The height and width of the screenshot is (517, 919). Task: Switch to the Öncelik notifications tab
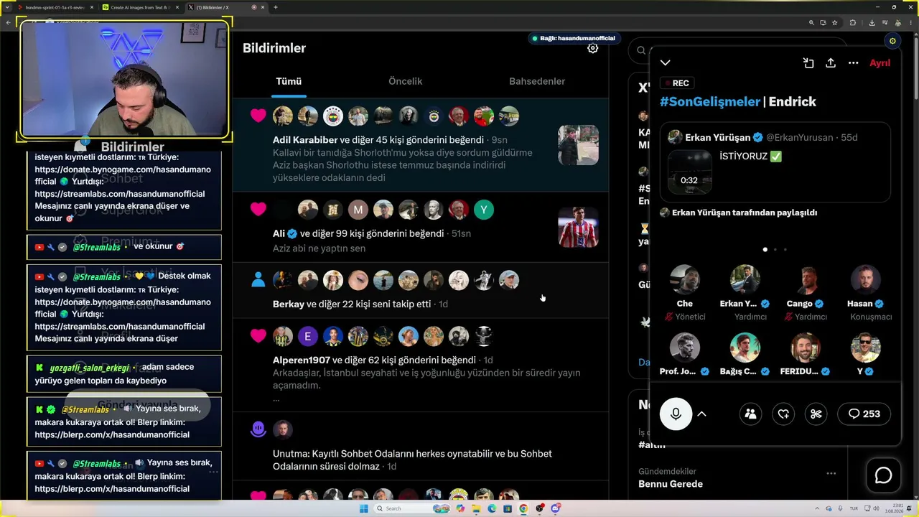[405, 81]
